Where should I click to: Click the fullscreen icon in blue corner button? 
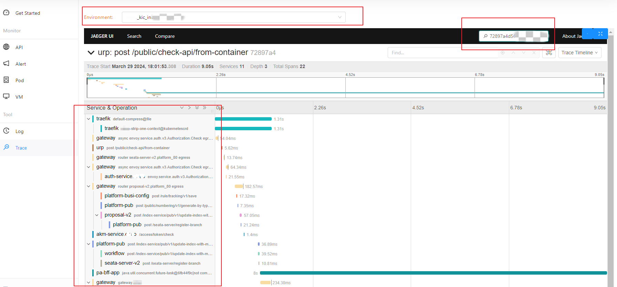pyautogui.click(x=600, y=34)
